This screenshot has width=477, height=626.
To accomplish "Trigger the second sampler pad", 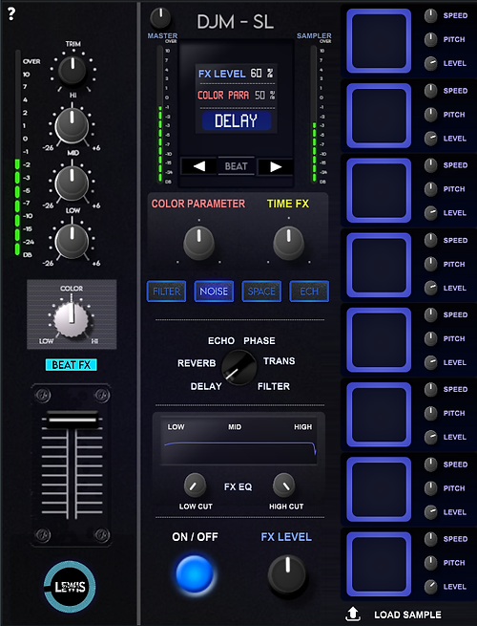I will tap(379, 116).
